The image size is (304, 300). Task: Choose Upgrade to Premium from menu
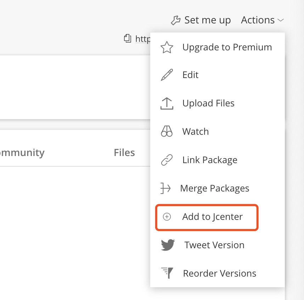227,48
